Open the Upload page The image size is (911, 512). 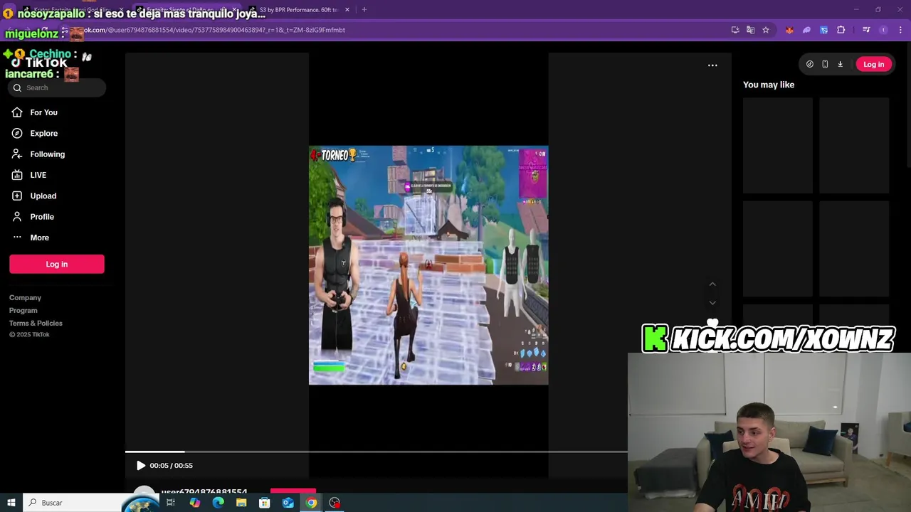43,196
